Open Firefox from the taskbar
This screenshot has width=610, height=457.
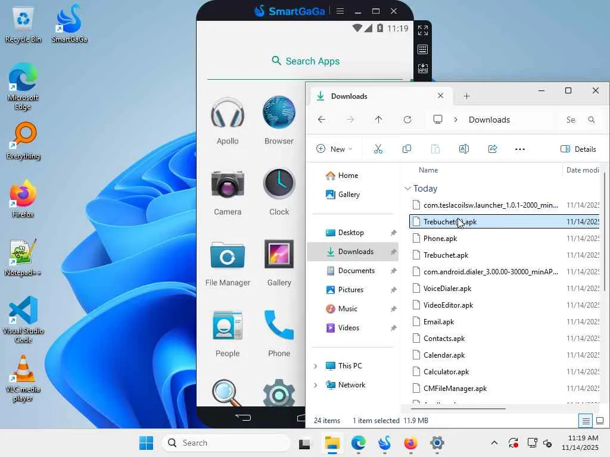pos(411,443)
